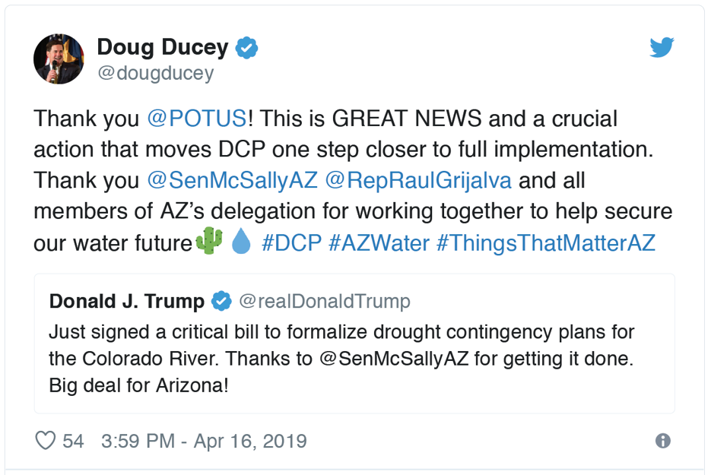Click the Twitter bird logo icon
Screen dimensions: 711x475
pos(662,48)
